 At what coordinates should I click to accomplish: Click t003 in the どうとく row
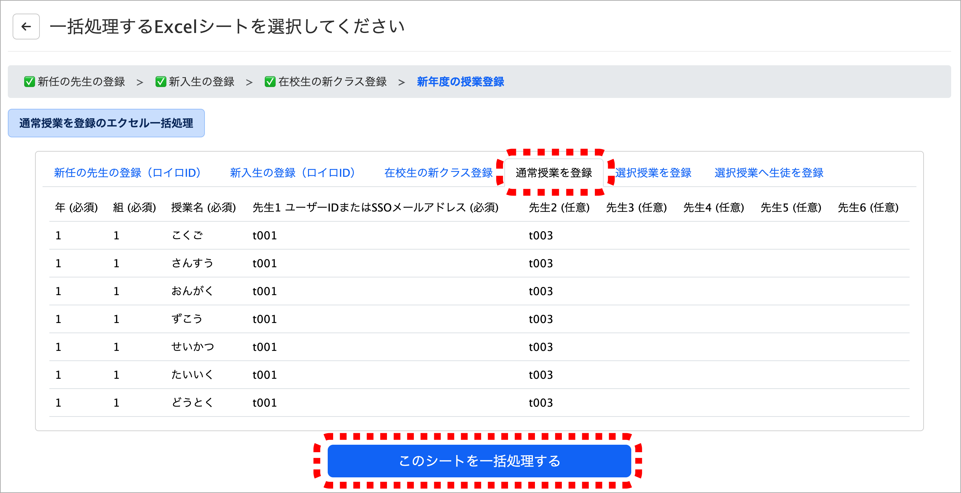[540, 403]
